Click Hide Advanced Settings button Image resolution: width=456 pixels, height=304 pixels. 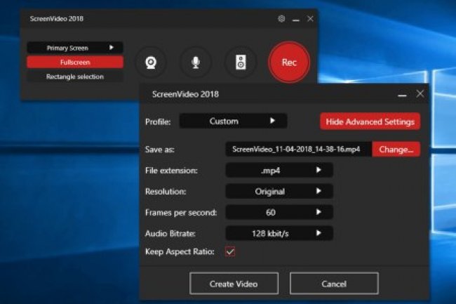370,121
